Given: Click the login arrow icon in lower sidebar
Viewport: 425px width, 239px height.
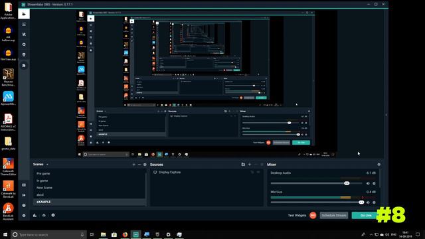Looking at the screenshot, I should 24,195.
